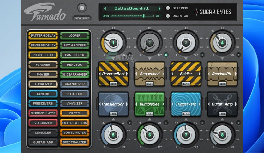This screenshot has height=153, width=264.
Task: Go to previous preset before DallasDownhill
Action: click(x=105, y=9)
